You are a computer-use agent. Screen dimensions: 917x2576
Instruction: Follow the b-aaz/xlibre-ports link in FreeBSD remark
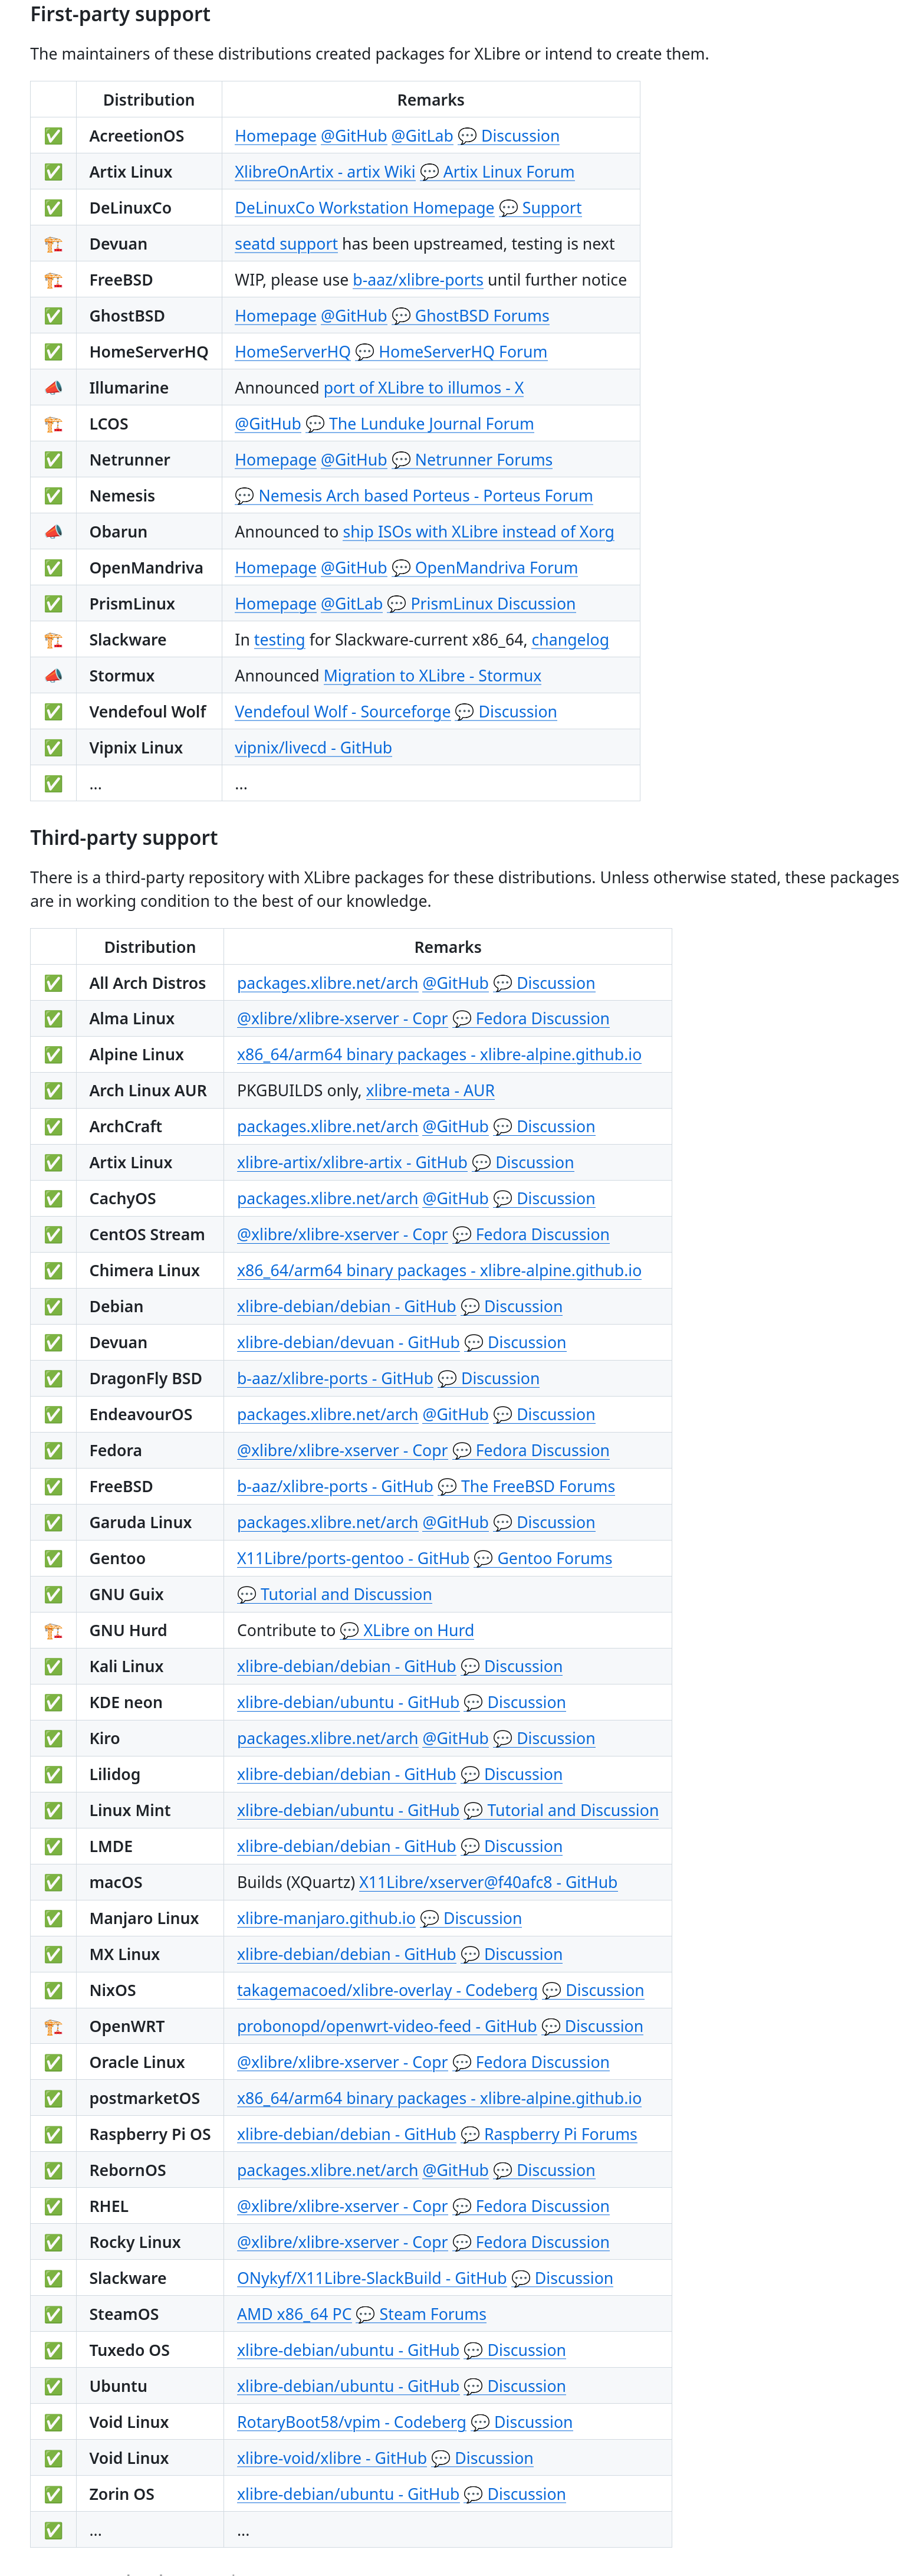(x=418, y=280)
